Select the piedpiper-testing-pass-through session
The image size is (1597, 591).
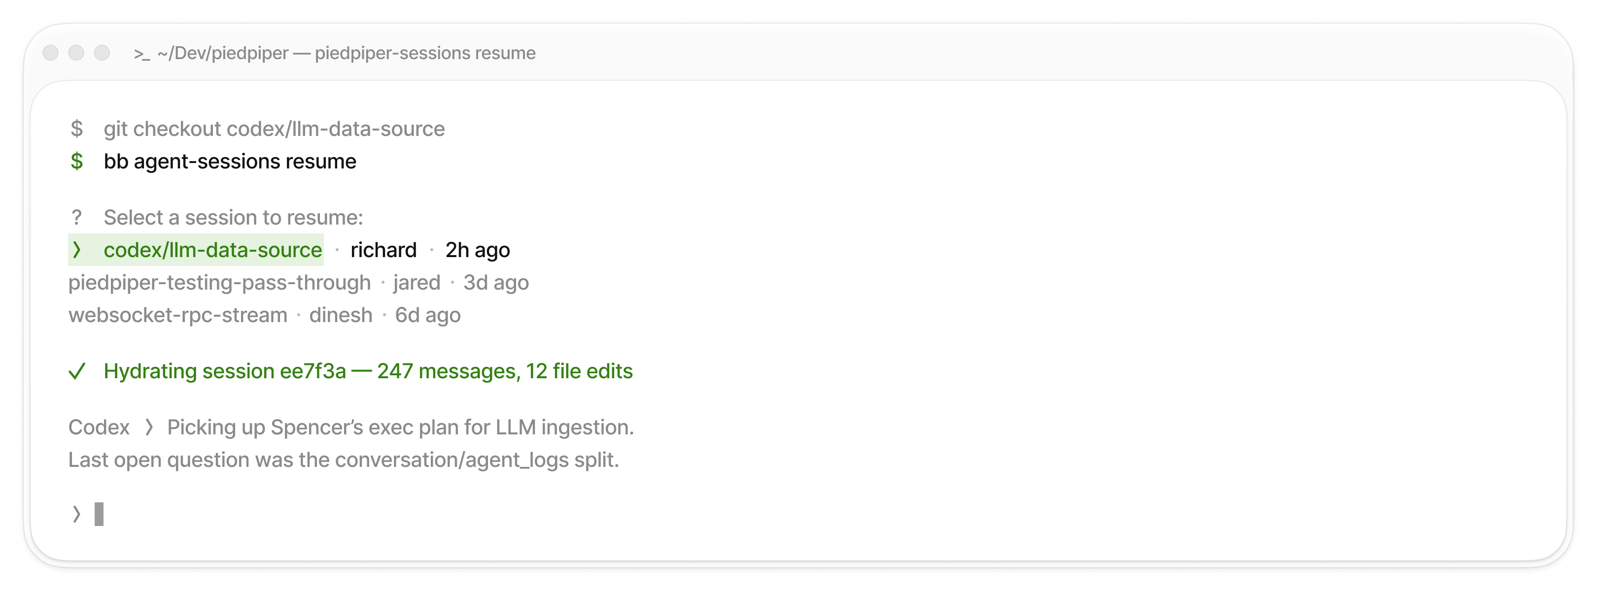pos(298,283)
